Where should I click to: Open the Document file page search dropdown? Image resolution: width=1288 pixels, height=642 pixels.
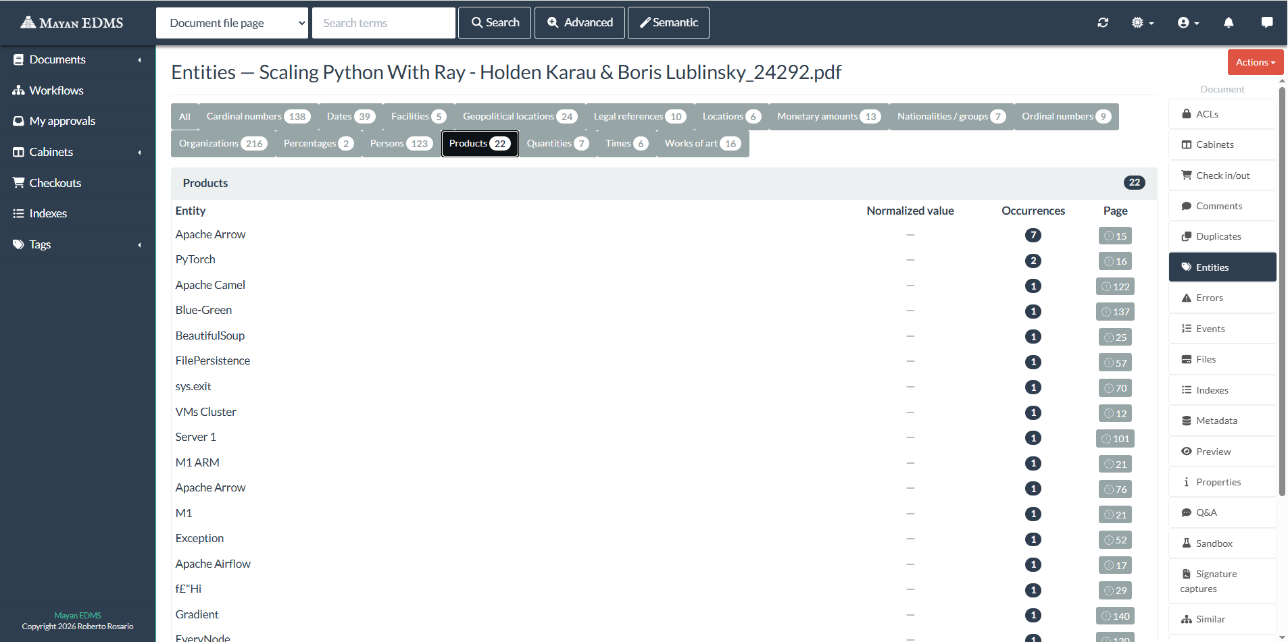pyautogui.click(x=232, y=23)
